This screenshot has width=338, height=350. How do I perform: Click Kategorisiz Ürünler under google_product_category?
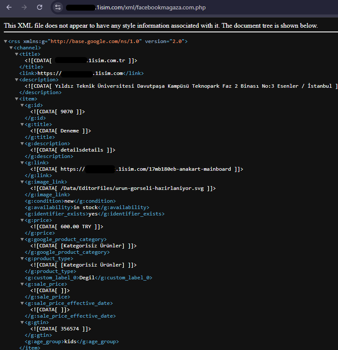92,246
